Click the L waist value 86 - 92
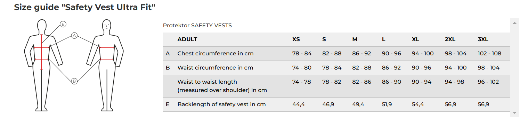The image size is (528, 128). coord(391,68)
